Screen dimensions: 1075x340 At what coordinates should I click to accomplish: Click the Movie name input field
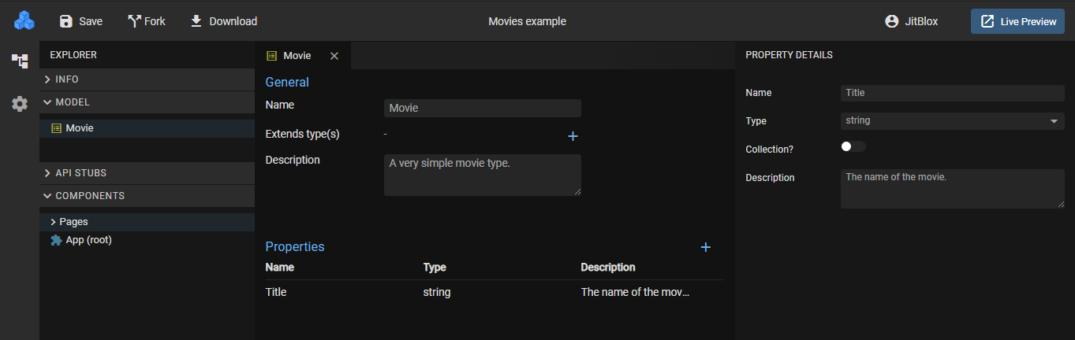pos(483,108)
